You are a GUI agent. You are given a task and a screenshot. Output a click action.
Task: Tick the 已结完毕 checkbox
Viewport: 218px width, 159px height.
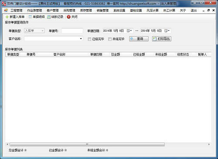pos(89,39)
